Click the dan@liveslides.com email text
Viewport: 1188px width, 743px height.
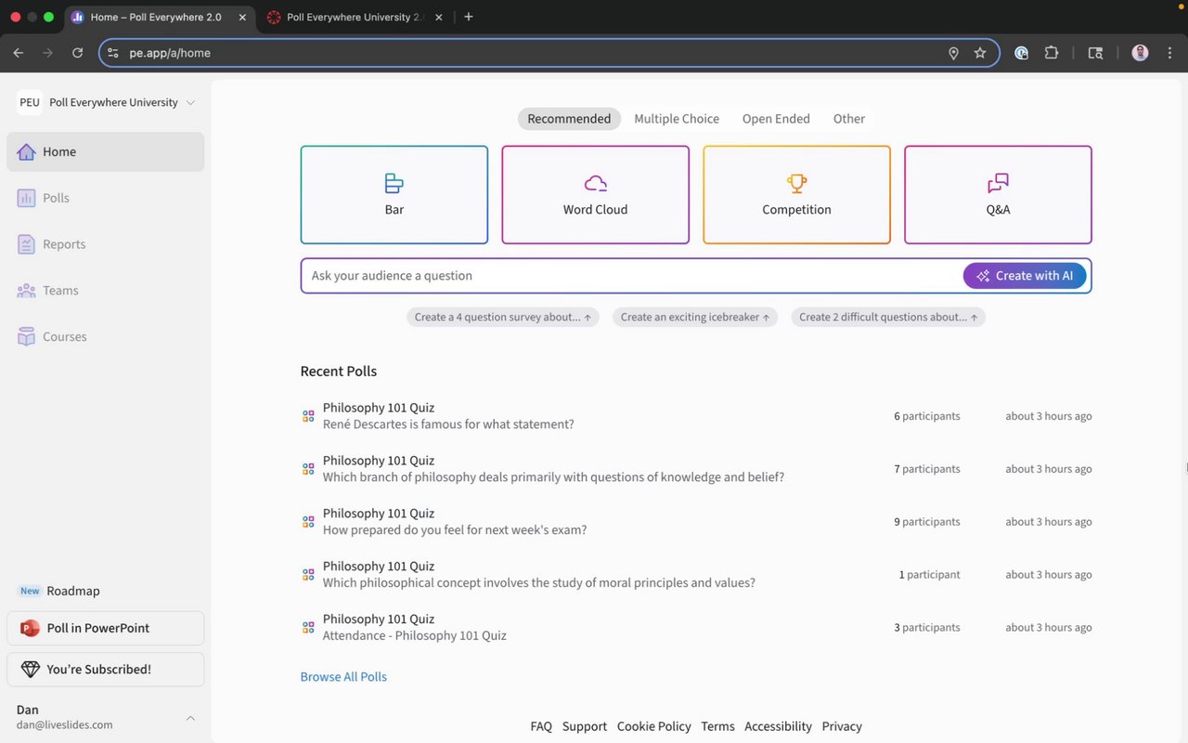tap(65, 725)
